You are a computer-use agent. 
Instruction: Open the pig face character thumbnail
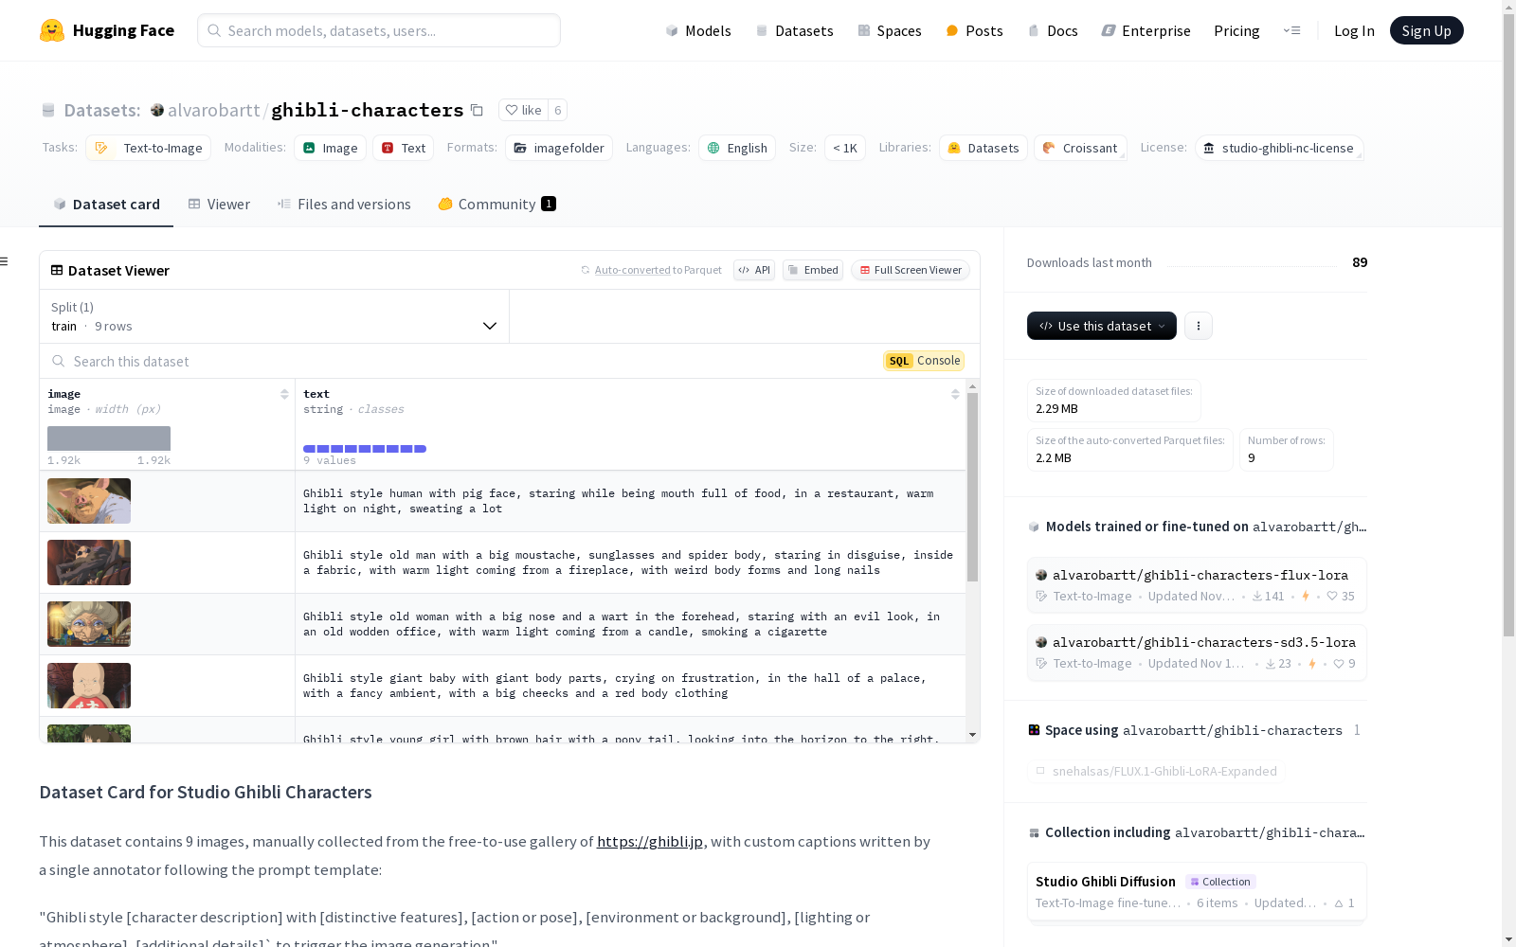89,501
